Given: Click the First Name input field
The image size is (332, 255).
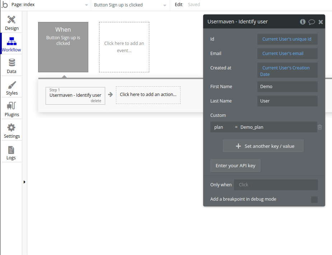Looking at the screenshot, I should [287, 87].
